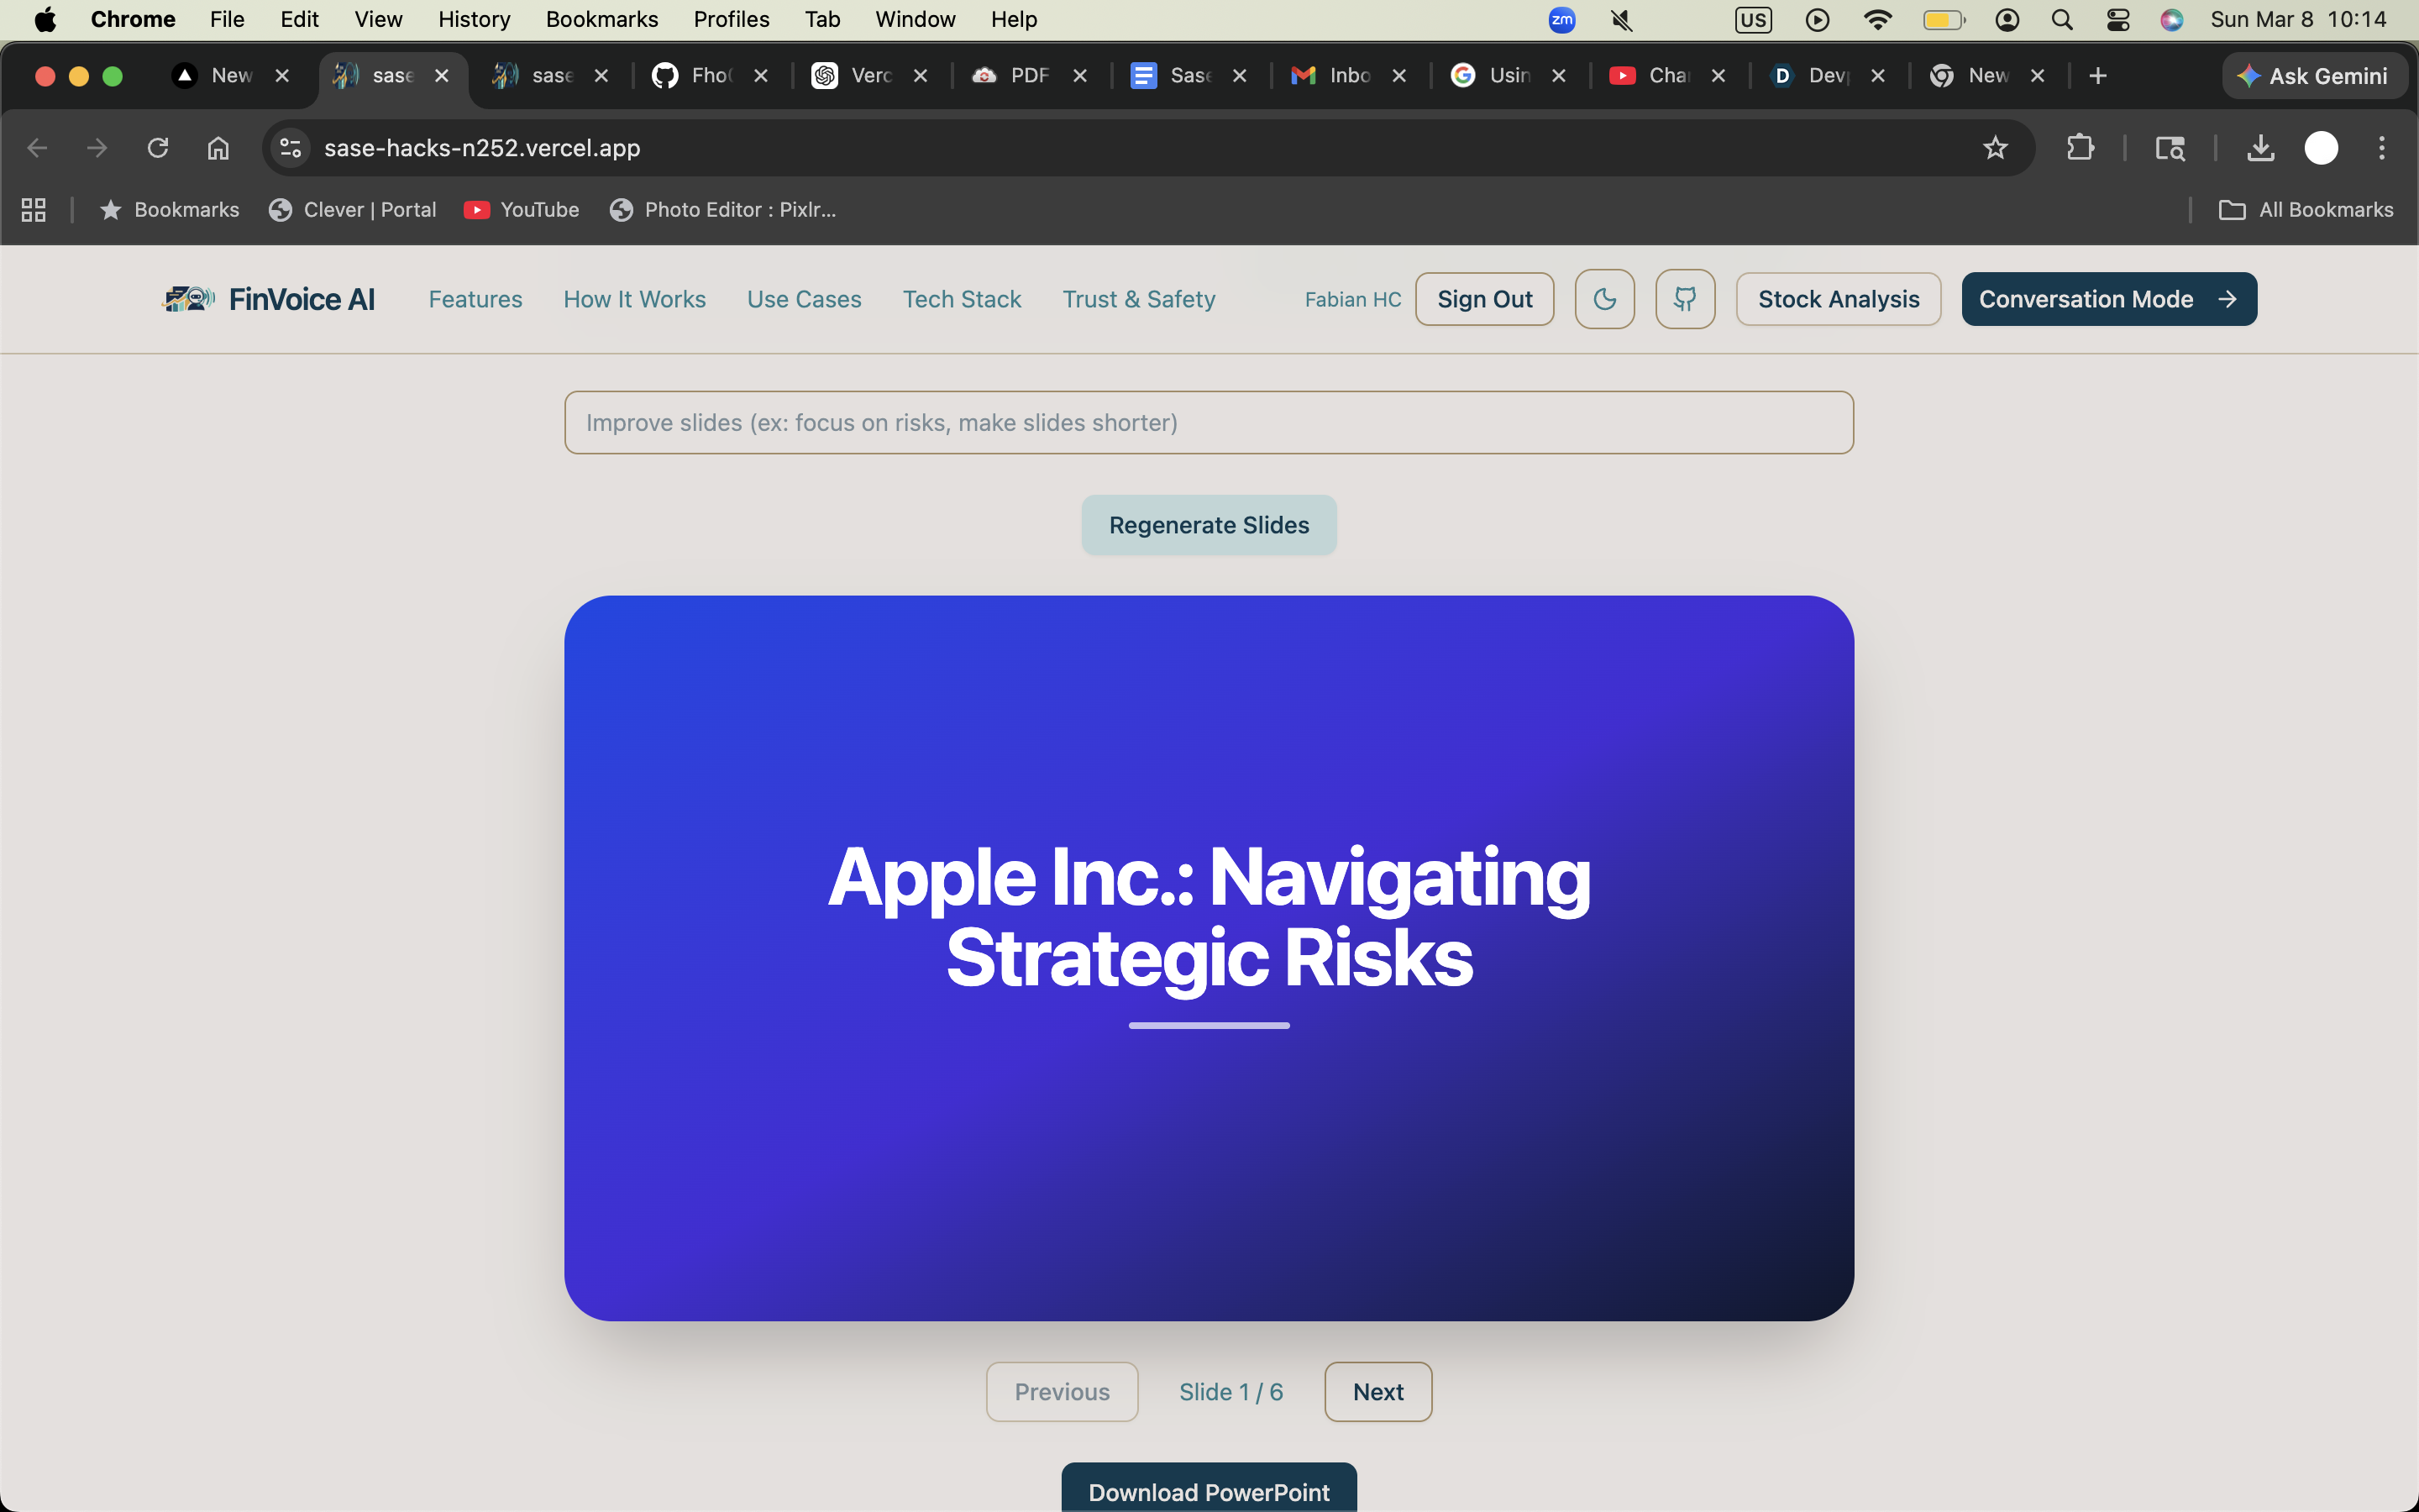Go to Chrome home page icon

[218, 148]
